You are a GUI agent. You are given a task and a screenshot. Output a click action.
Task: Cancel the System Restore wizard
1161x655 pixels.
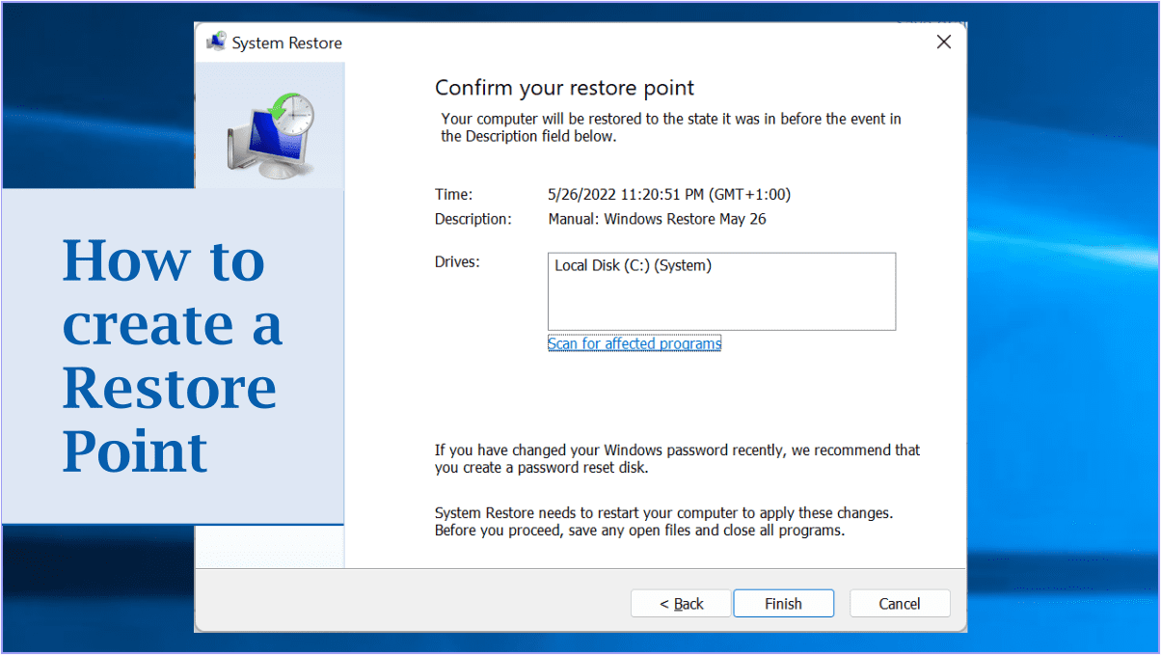899,604
